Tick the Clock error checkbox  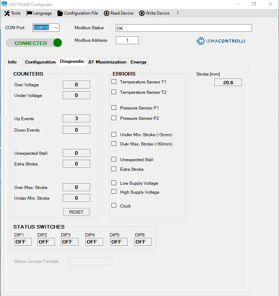[114, 205]
